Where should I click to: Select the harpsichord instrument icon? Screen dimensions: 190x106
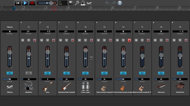pyautogui.click(x=180, y=86)
